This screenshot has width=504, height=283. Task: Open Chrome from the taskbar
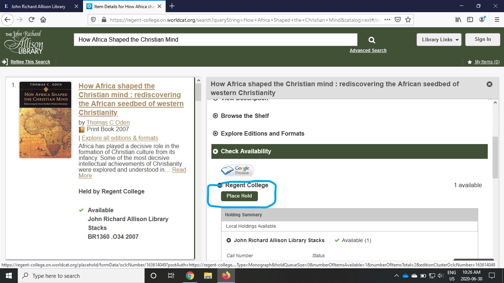190,276
